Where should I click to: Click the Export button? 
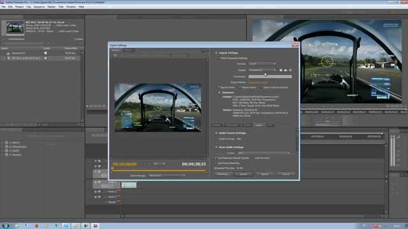[x=265, y=174]
